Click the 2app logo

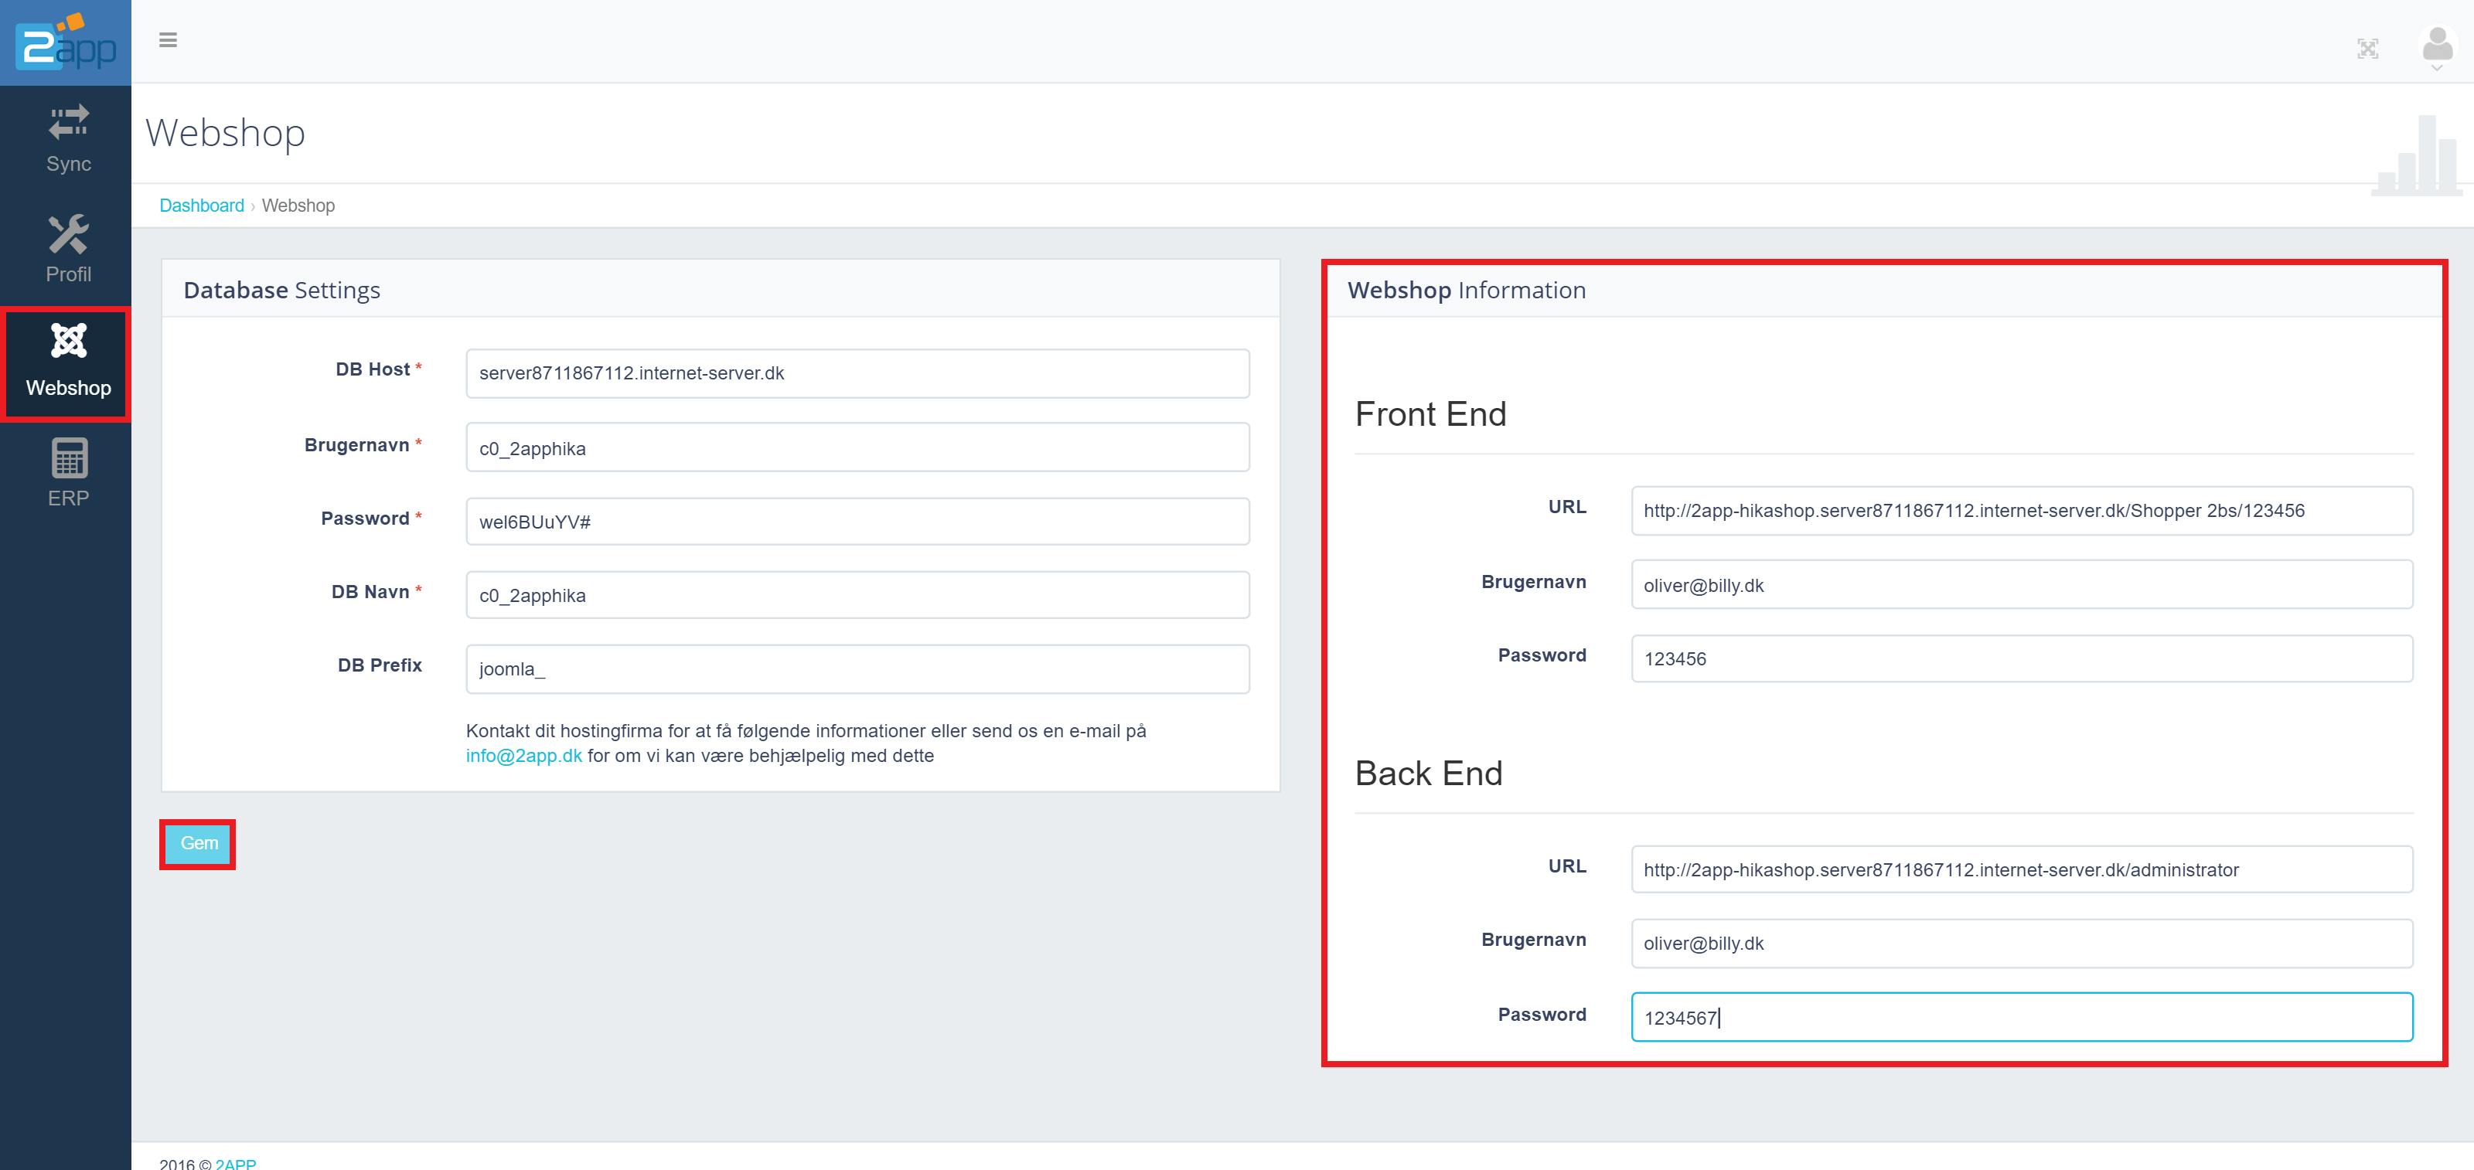65,43
